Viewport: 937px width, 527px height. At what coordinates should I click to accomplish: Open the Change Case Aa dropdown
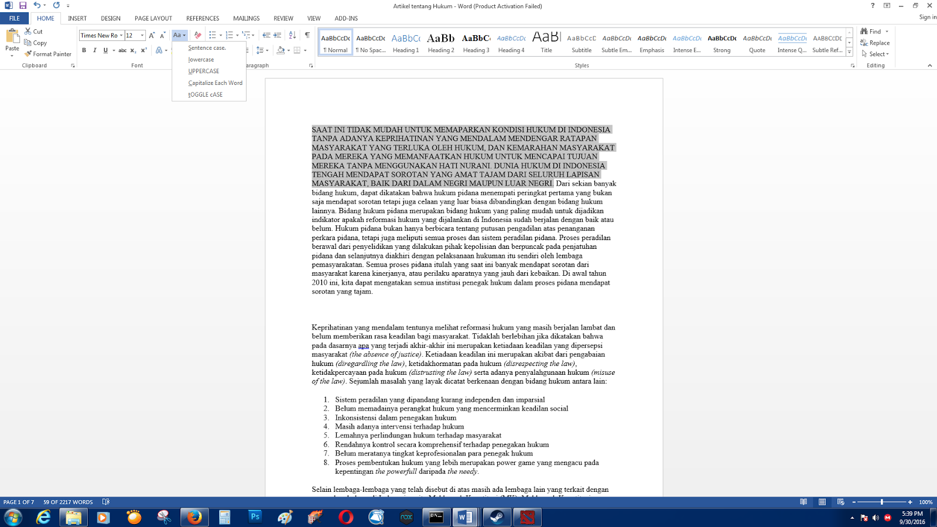(x=180, y=35)
